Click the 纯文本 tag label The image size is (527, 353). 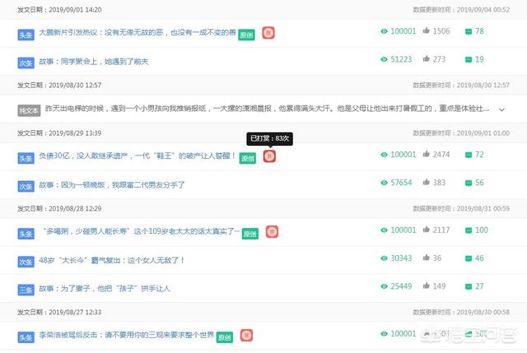tap(28, 109)
